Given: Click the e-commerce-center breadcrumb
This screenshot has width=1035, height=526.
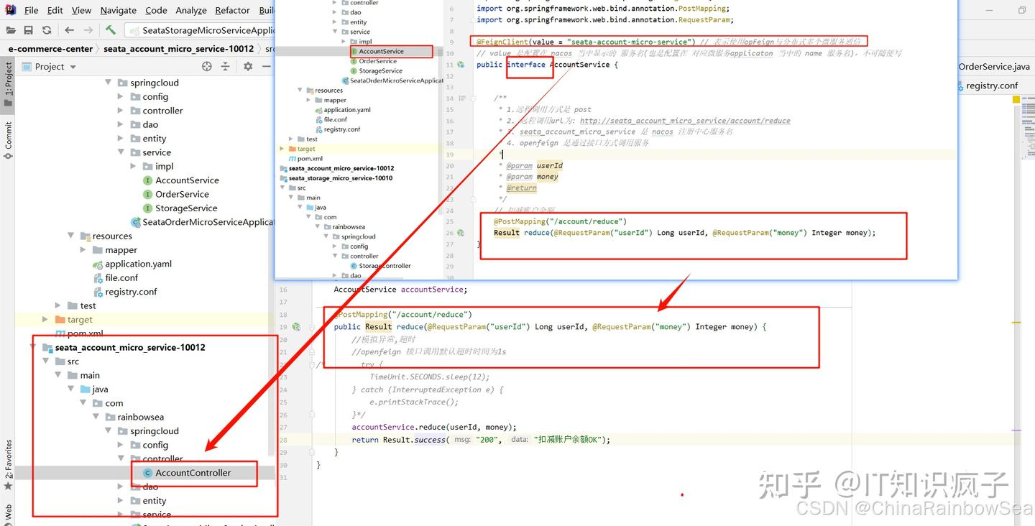Looking at the screenshot, I should click(50, 49).
